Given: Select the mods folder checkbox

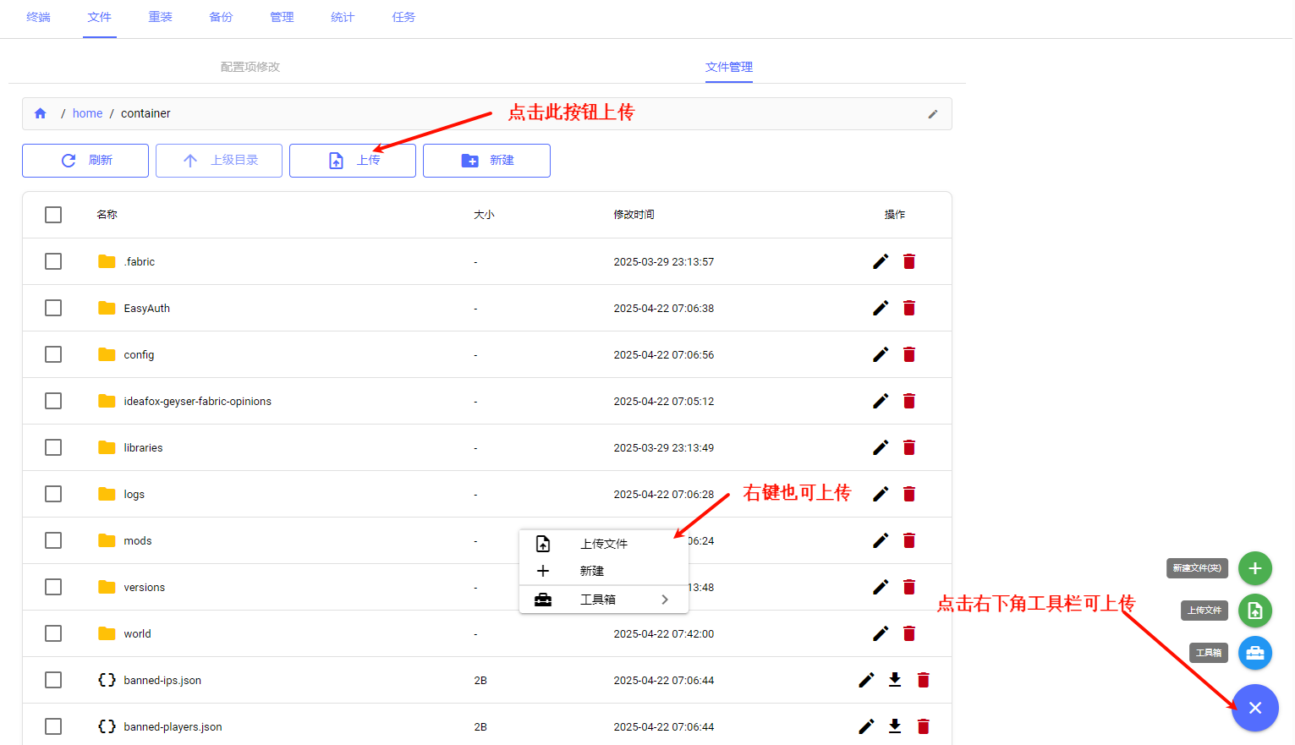Looking at the screenshot, I should [53, 540].
